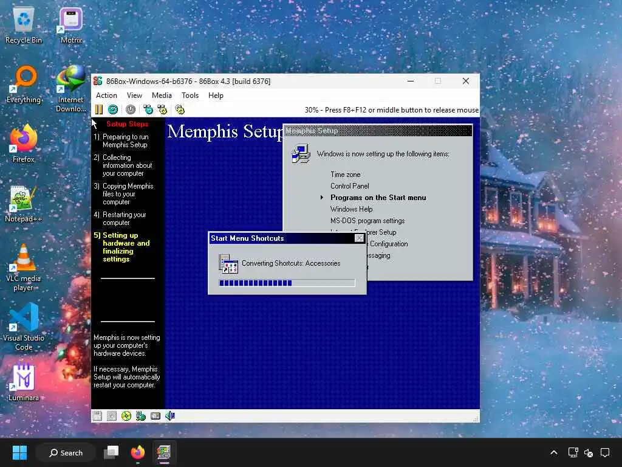Open the Tools menu
Screen dimensions: 622x467
point(190,95)
